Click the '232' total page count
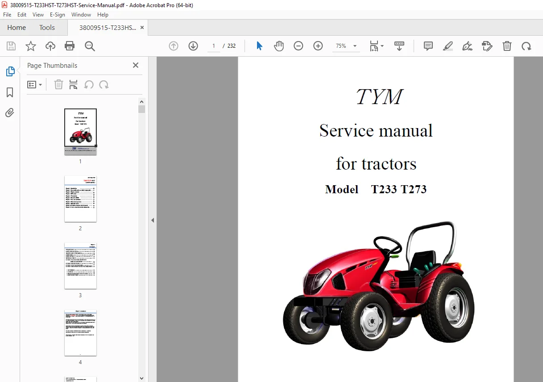 point(232,46)
